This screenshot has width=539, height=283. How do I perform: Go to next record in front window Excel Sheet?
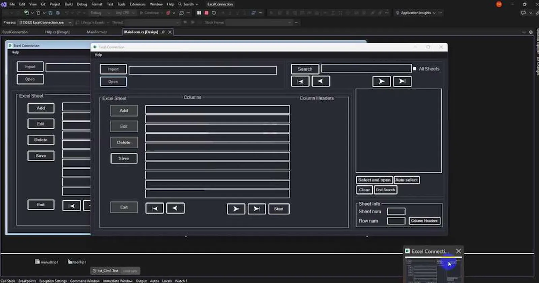point(236,209)
